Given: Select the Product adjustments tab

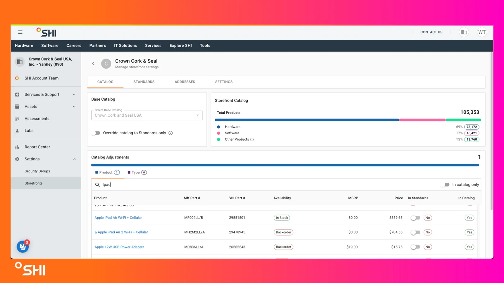Looking at the screenshot, I should coord(107,173).
